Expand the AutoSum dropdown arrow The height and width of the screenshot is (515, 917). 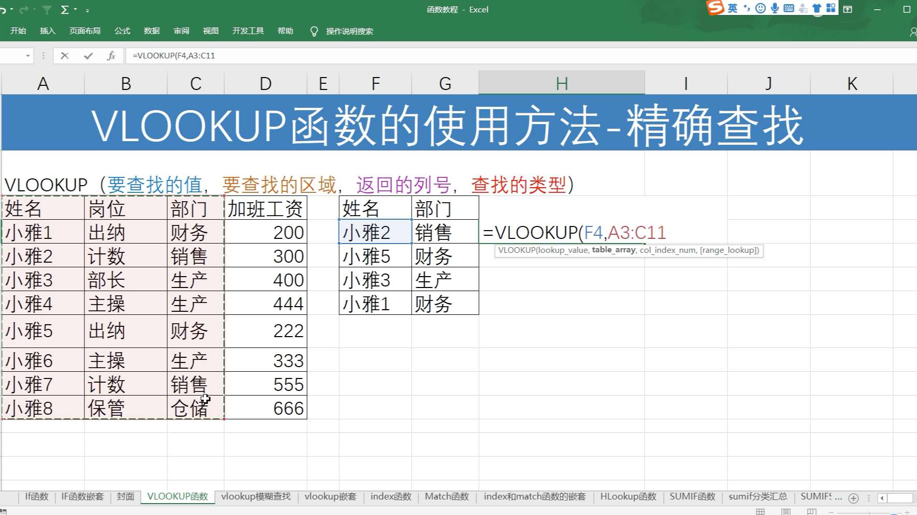(x=75, y=10)
